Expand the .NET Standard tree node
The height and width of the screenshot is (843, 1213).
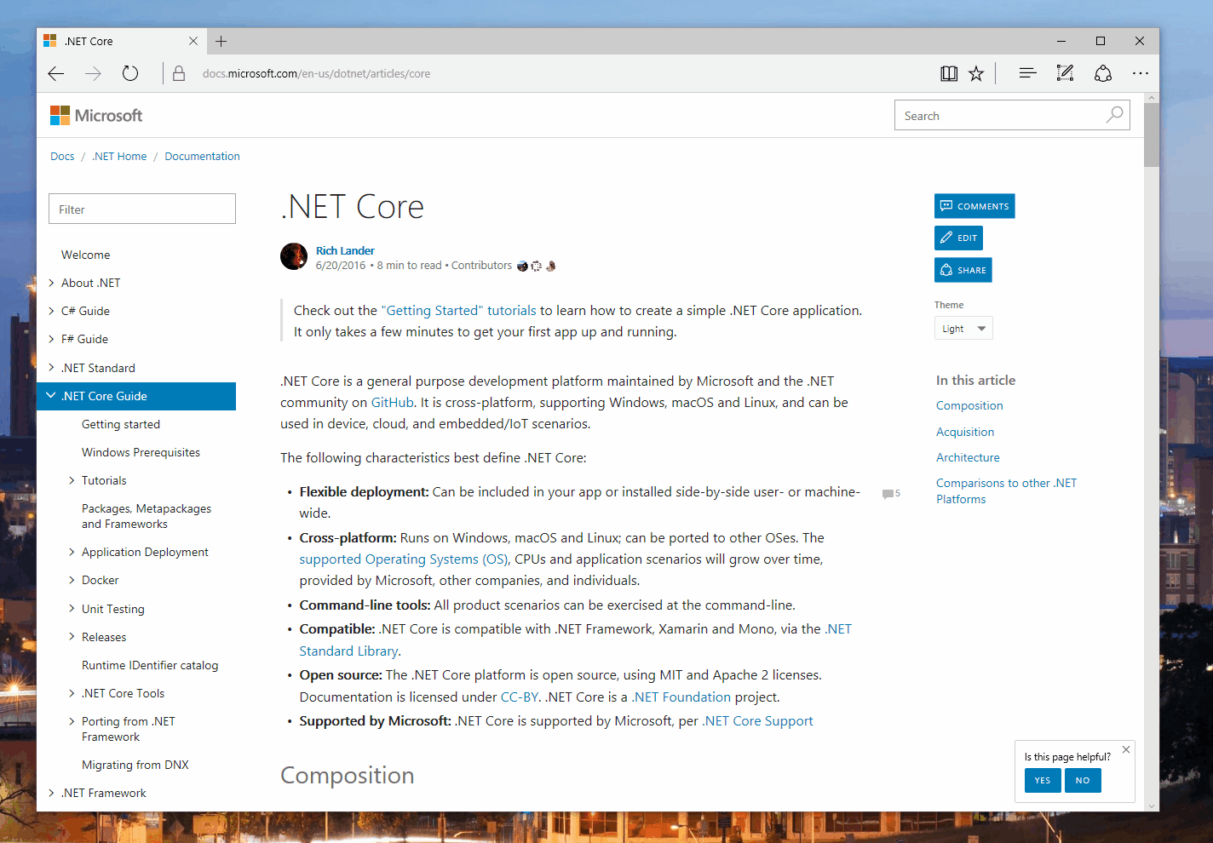click(x=51, y=368)
